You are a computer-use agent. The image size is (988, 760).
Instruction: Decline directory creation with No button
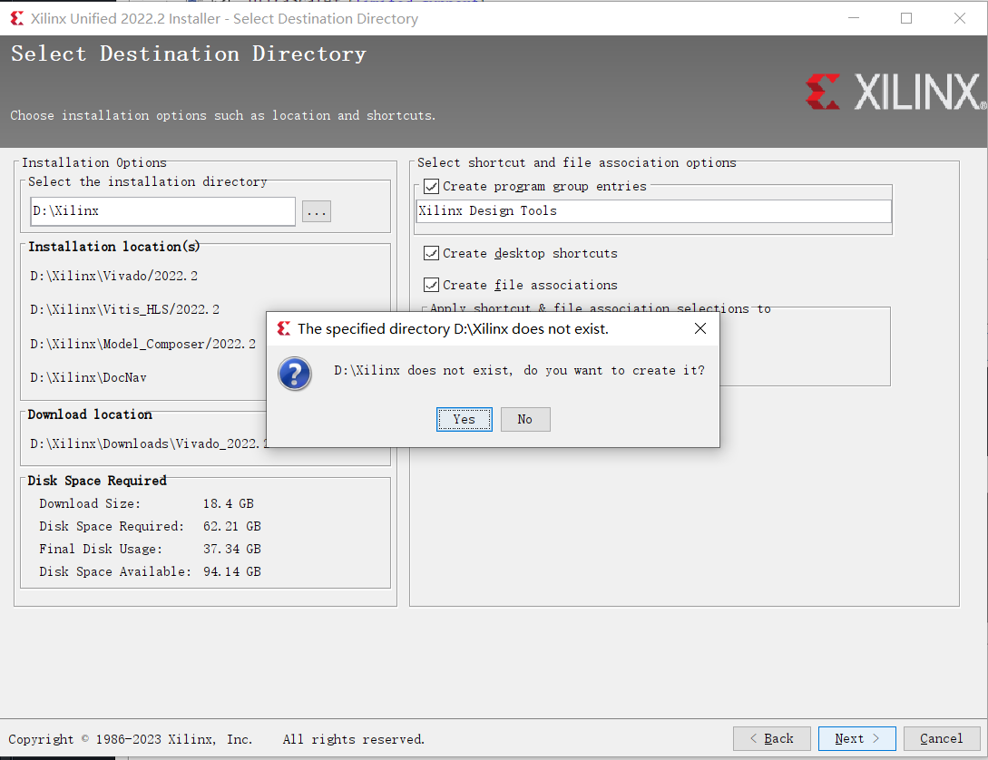tap(525, 419)
